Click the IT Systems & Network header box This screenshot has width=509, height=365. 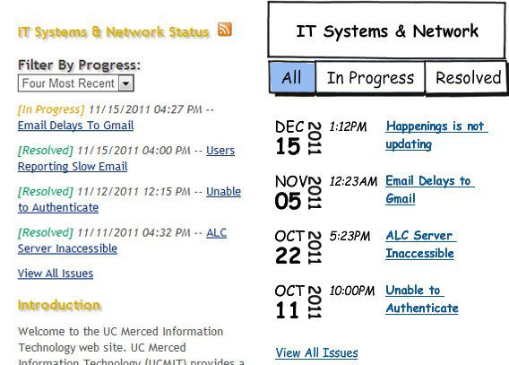[386, 30]
